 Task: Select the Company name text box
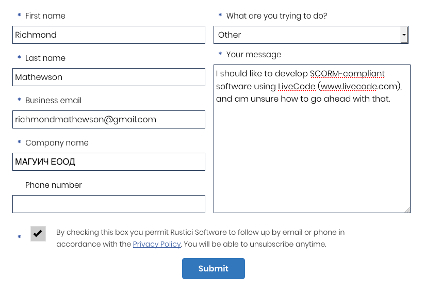click(x=108, y=162)
